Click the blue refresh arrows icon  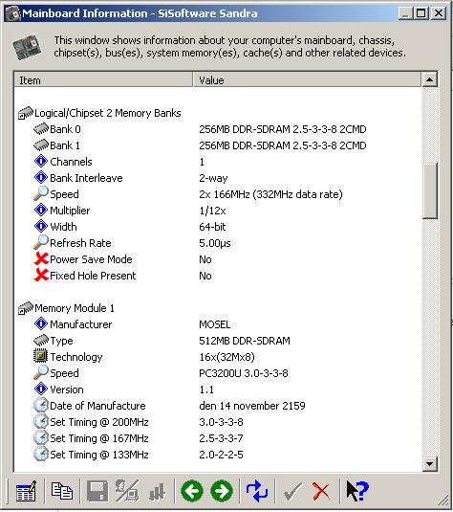[x=257, y=491]
